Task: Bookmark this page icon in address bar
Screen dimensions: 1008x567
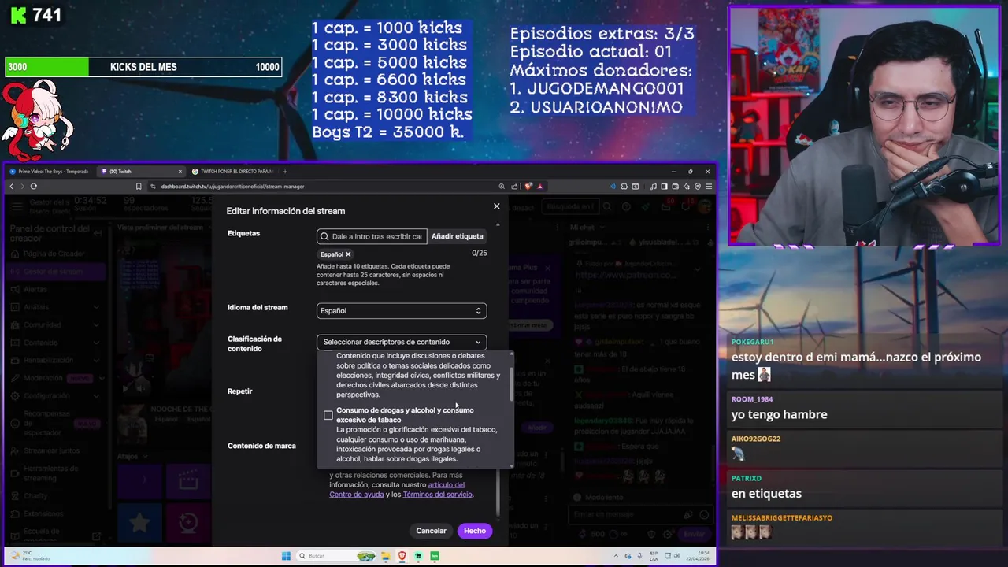Action: [139, 187]
